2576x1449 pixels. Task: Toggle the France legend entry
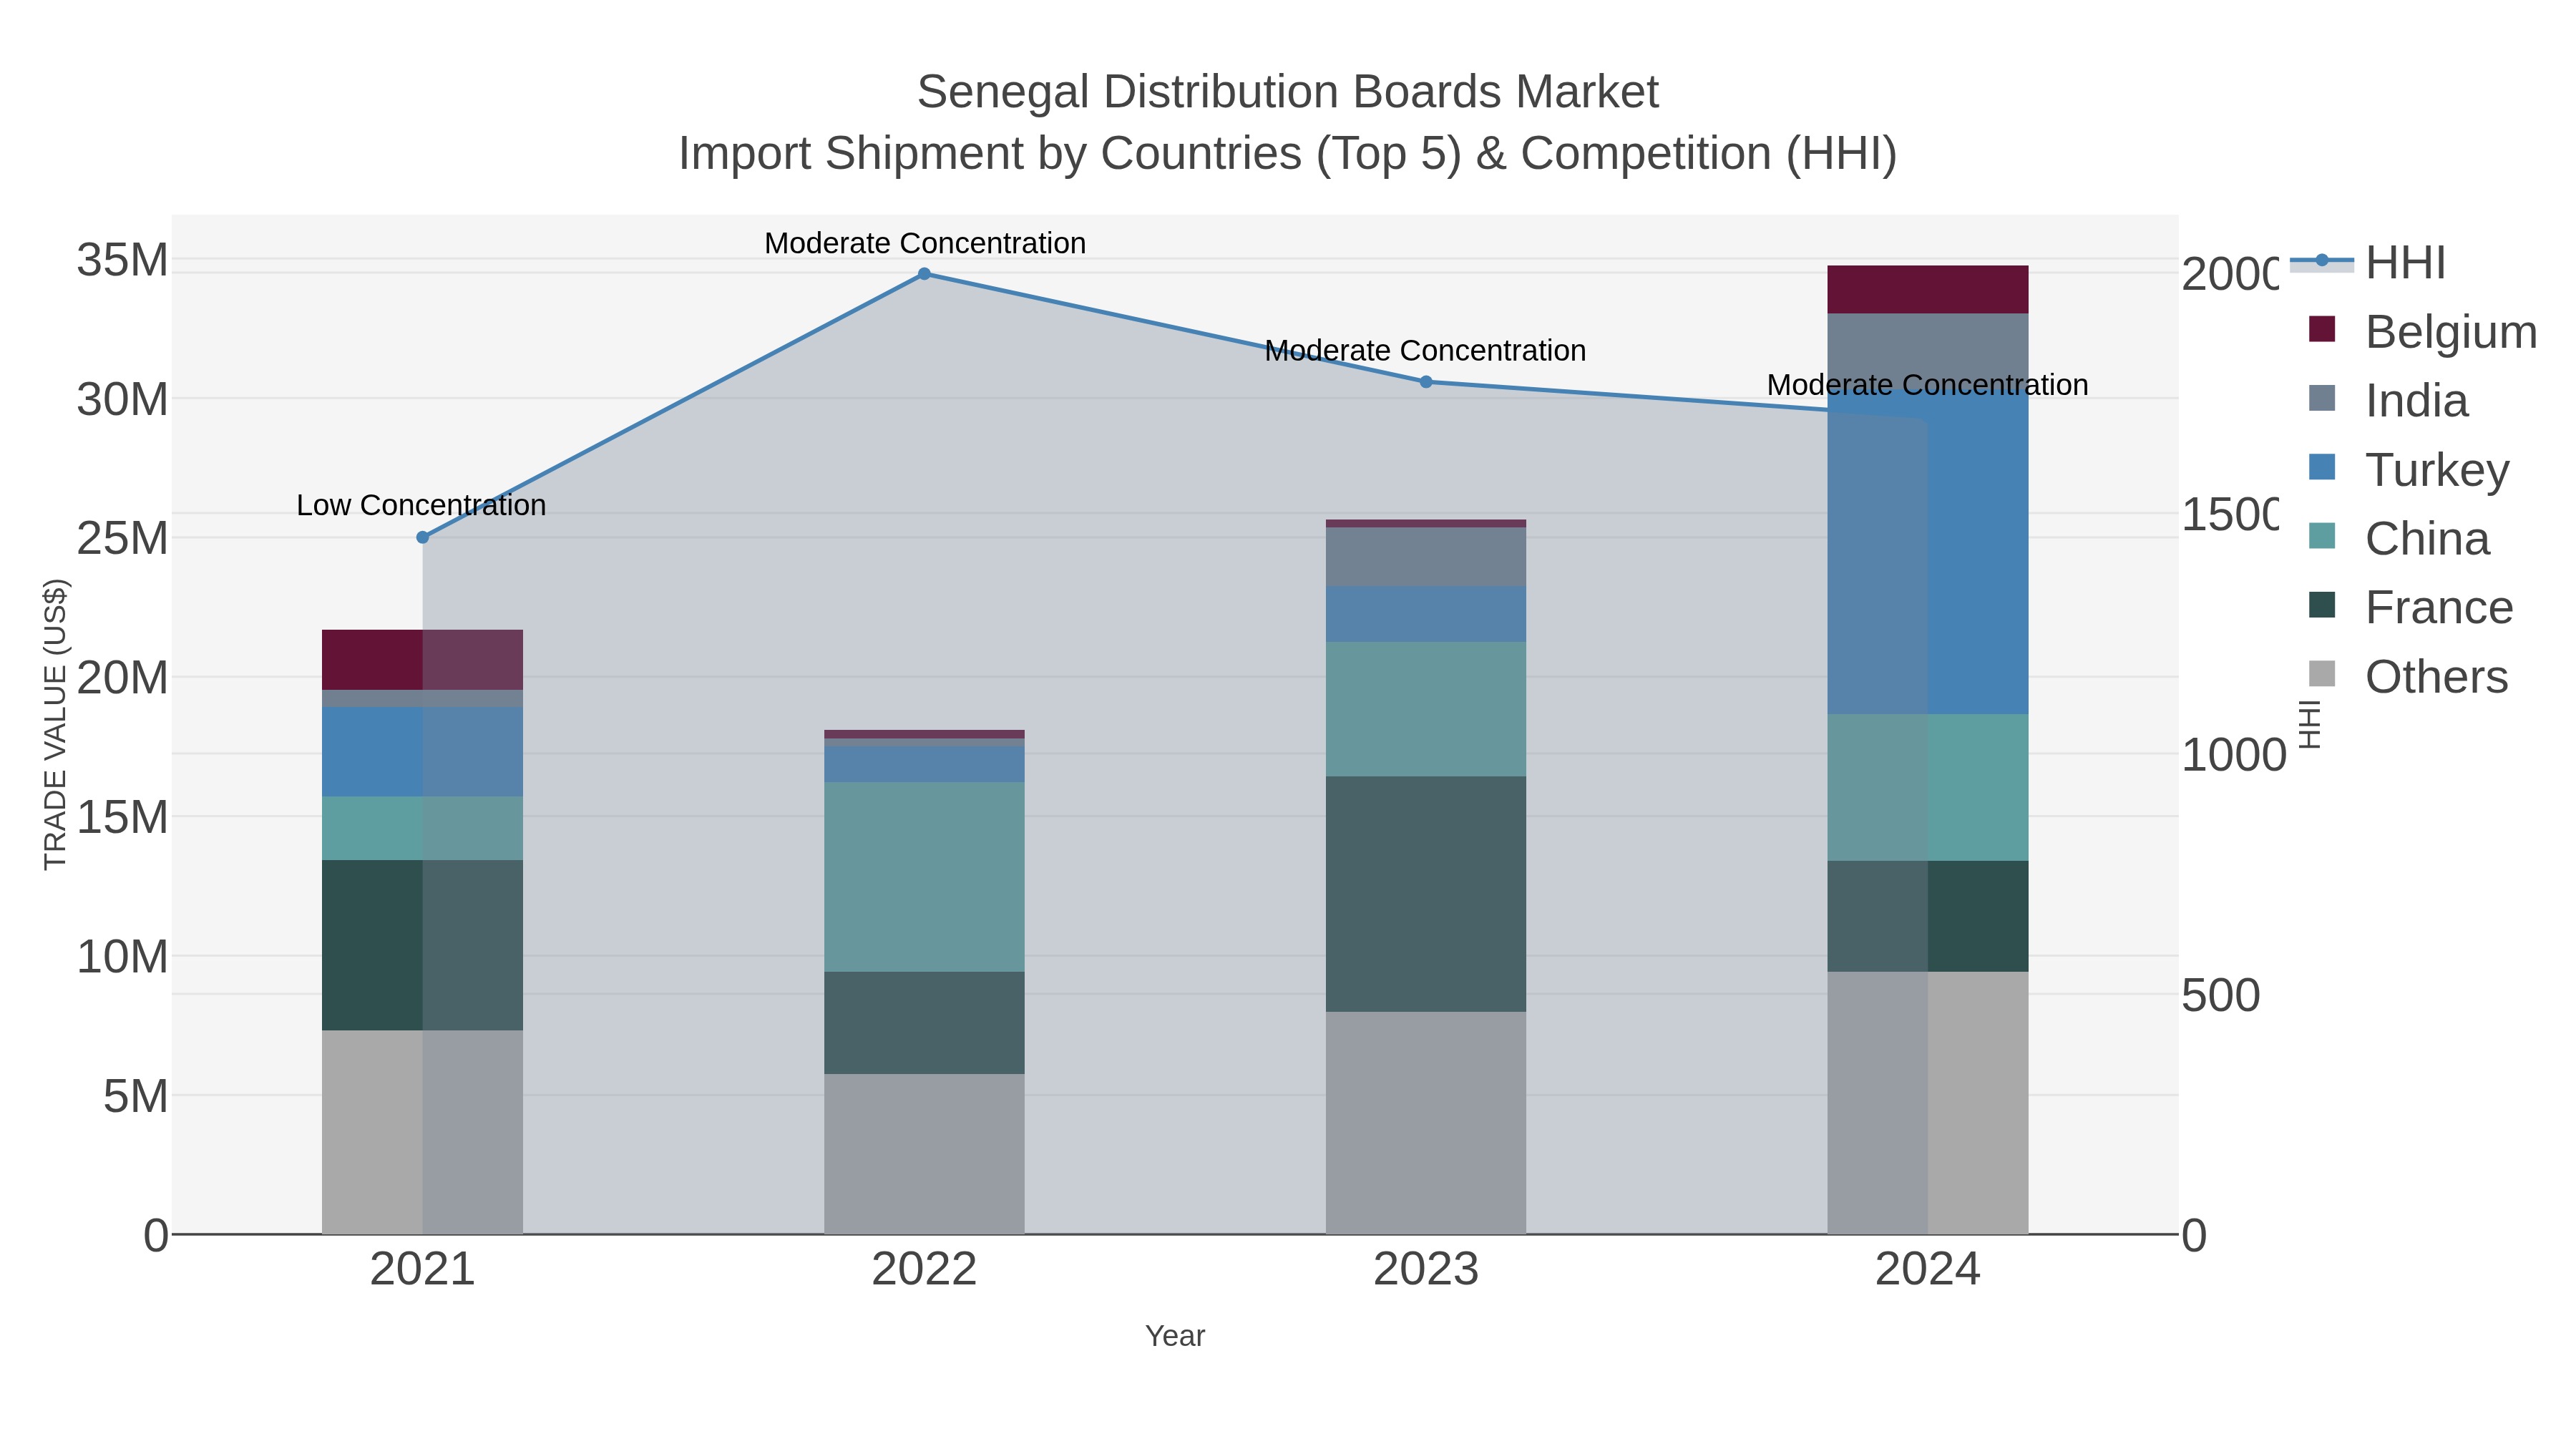[x=2410, y=607]
